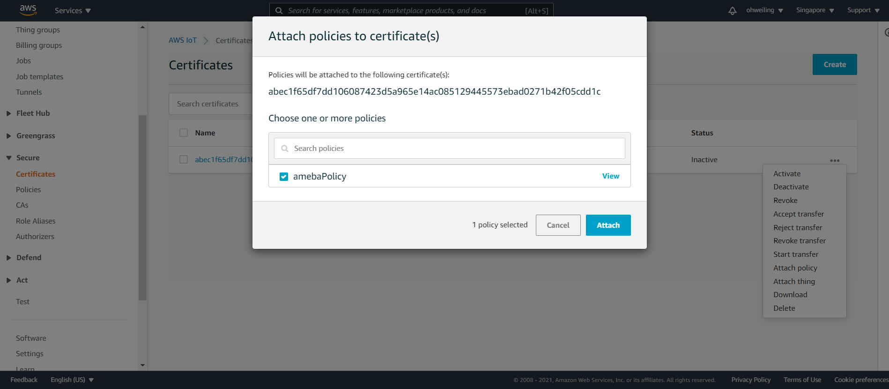Image resolution: width=889 pixels, height=389 pixels.
Task: Click the Create button
Action: coord(835,65)
